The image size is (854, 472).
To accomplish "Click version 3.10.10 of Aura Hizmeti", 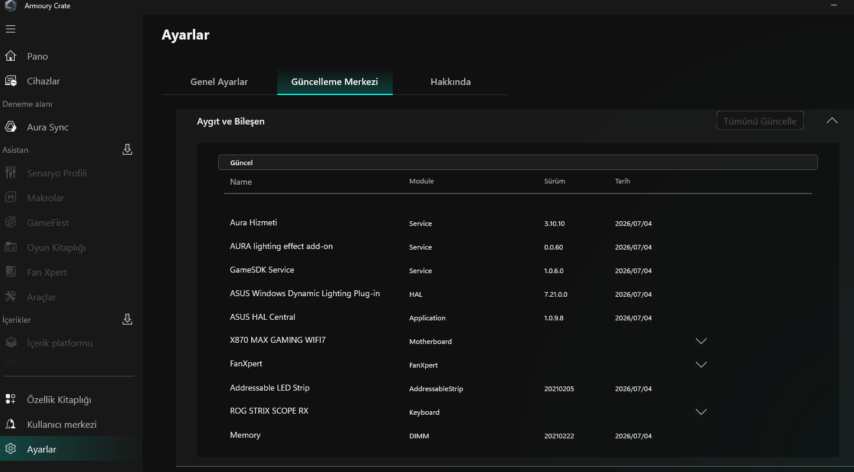I will [554, 224].
